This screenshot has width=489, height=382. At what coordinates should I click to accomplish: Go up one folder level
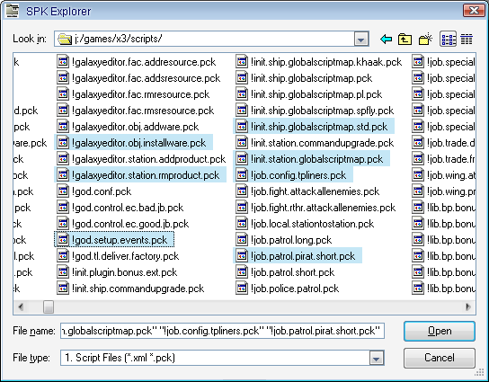click(x=405, y=40)
